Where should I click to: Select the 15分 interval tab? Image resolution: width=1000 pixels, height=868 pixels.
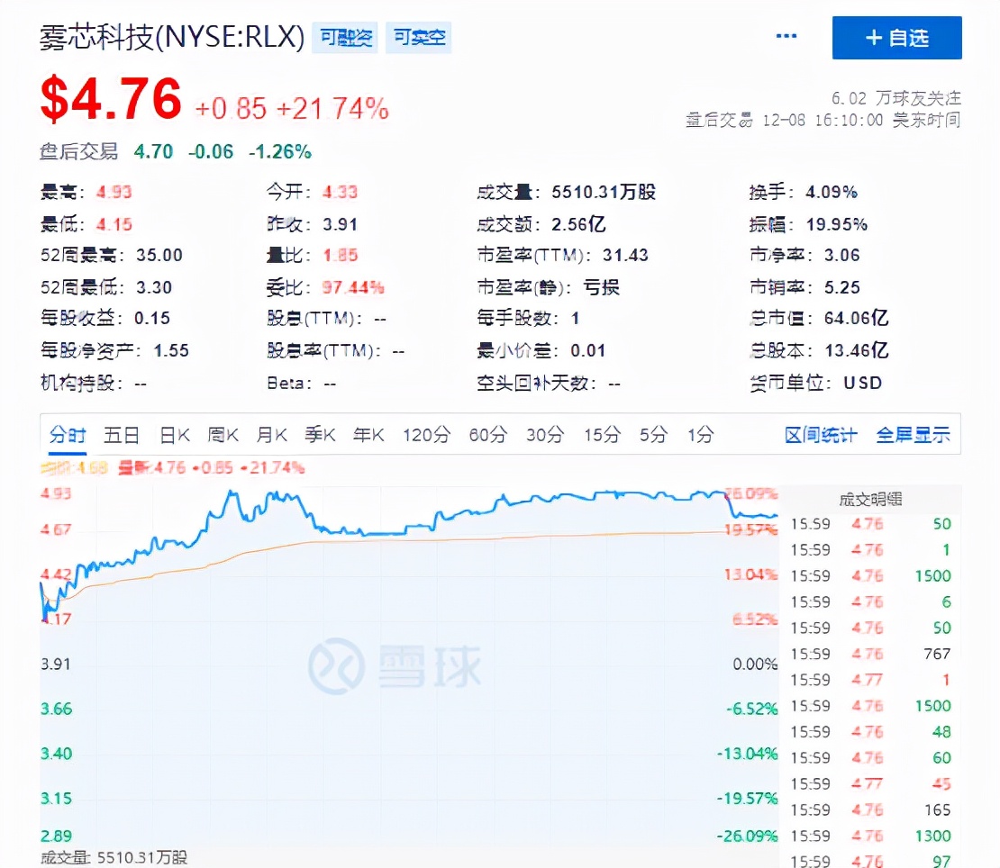[x=602, y=435]
